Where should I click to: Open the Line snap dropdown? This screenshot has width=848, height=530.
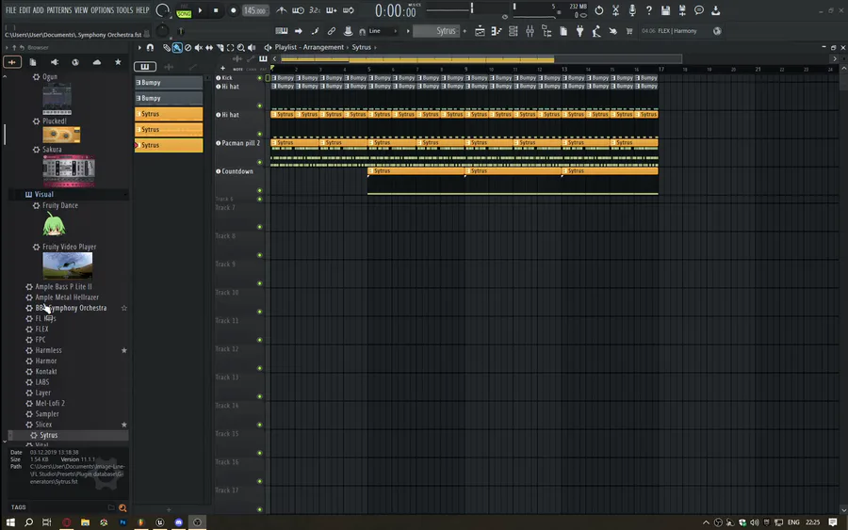coord(383,31)
